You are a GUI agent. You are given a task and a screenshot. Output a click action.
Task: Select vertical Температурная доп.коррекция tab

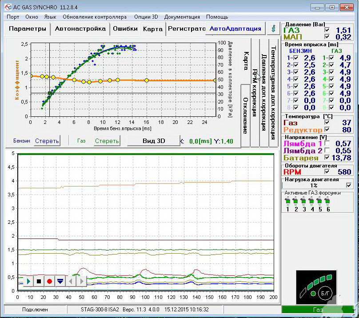(x=273, y=93)
